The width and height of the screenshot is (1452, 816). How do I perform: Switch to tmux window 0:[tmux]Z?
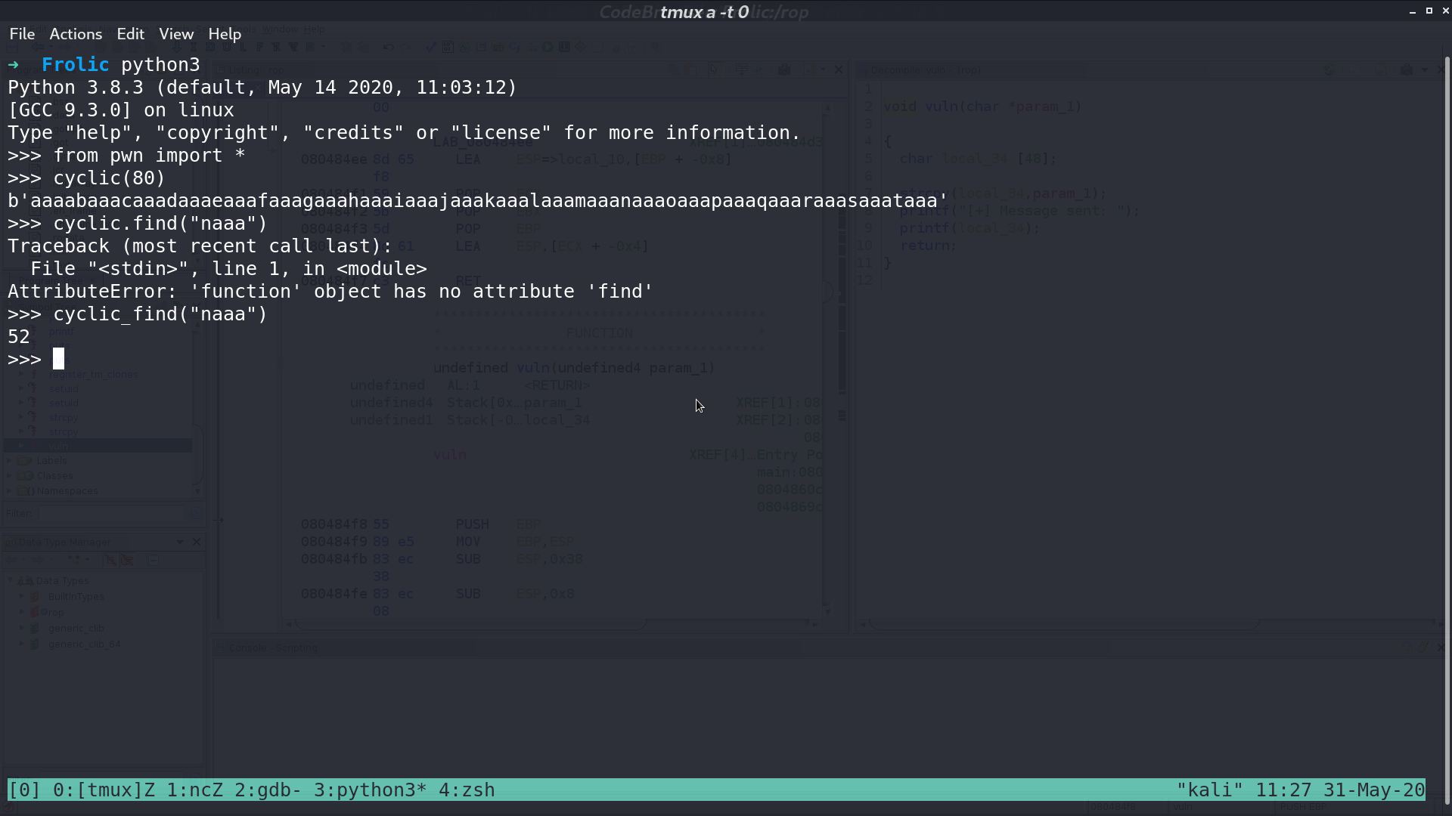click(x=104, y=790)
